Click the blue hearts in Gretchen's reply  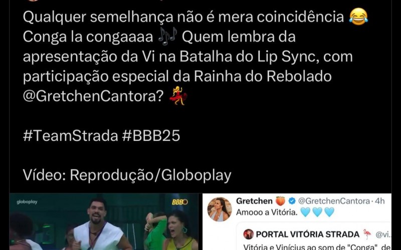pos(317,212)
